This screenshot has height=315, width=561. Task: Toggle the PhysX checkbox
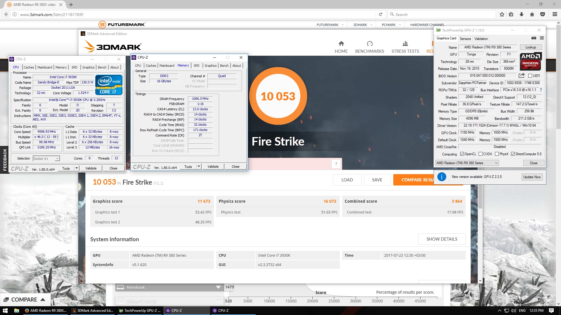point(497,154)
